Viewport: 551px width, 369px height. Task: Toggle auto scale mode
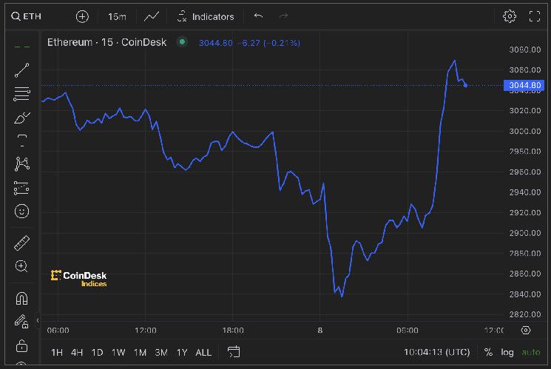(530, 352)
